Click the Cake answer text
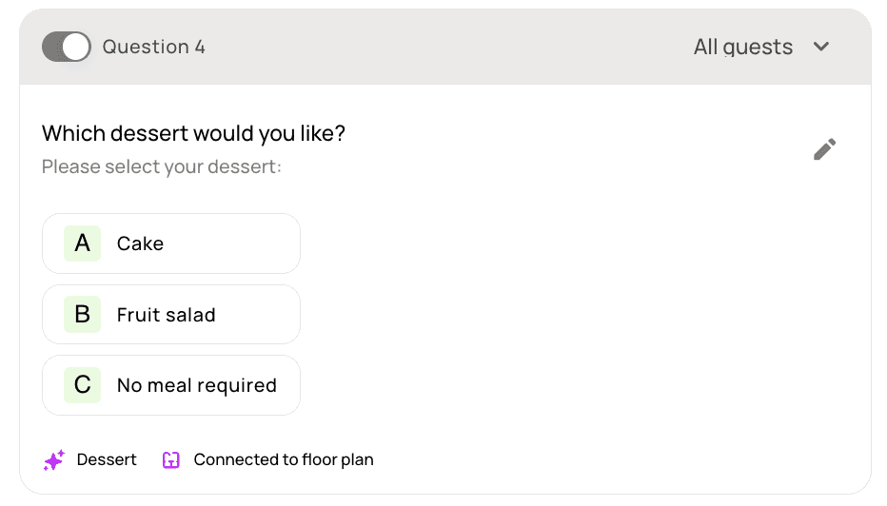This screenshot has height=506, width=887. (x=140, y=243)
